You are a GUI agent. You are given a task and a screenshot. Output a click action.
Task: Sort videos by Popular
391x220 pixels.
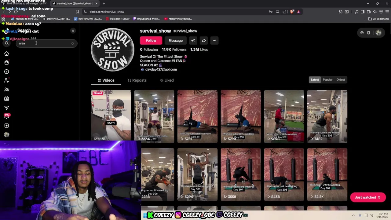pos(327,80)
